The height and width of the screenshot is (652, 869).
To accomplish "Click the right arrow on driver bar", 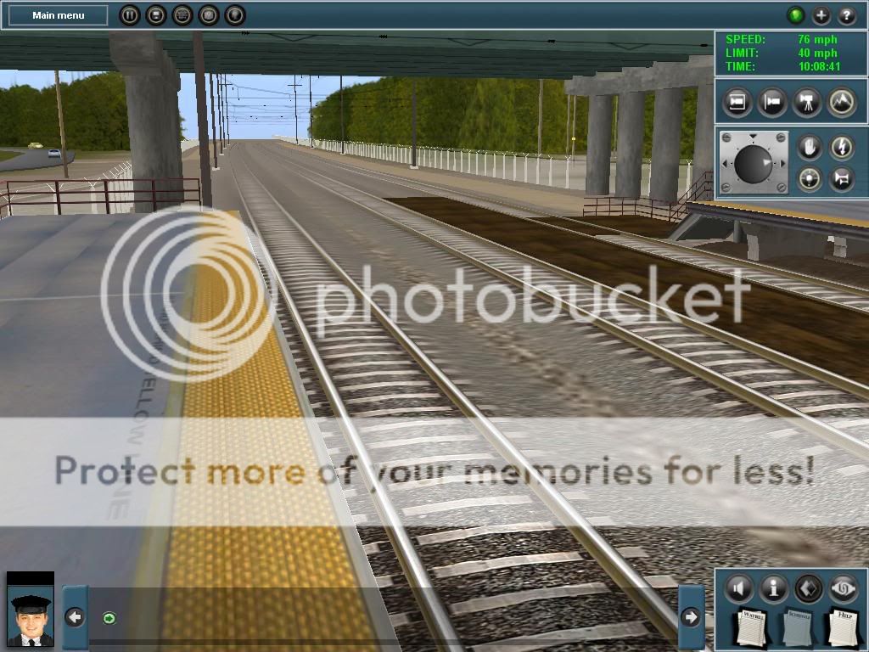I will (x=691, y=616).
